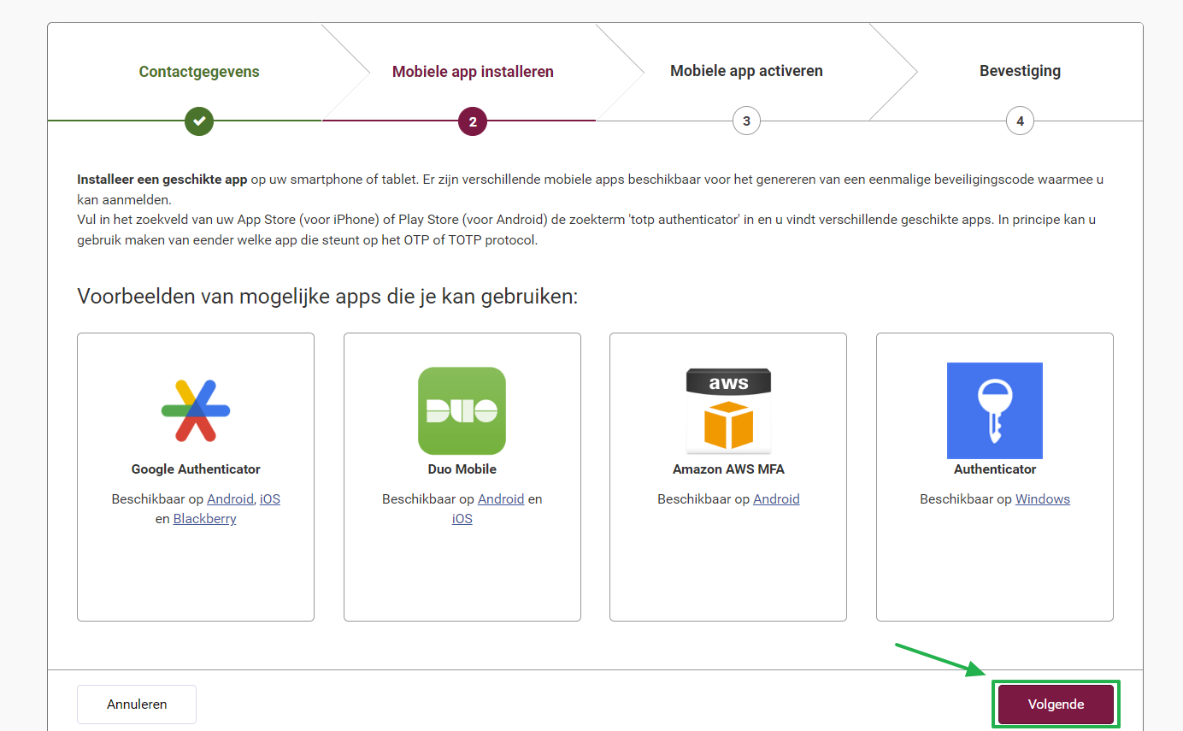This screenshot has height=731, width=1183.
Task: Click the step 4 circle indicator
Action: point(1020,121)
